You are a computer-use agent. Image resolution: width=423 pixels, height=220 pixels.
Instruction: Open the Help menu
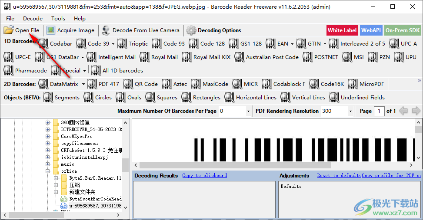80,19
